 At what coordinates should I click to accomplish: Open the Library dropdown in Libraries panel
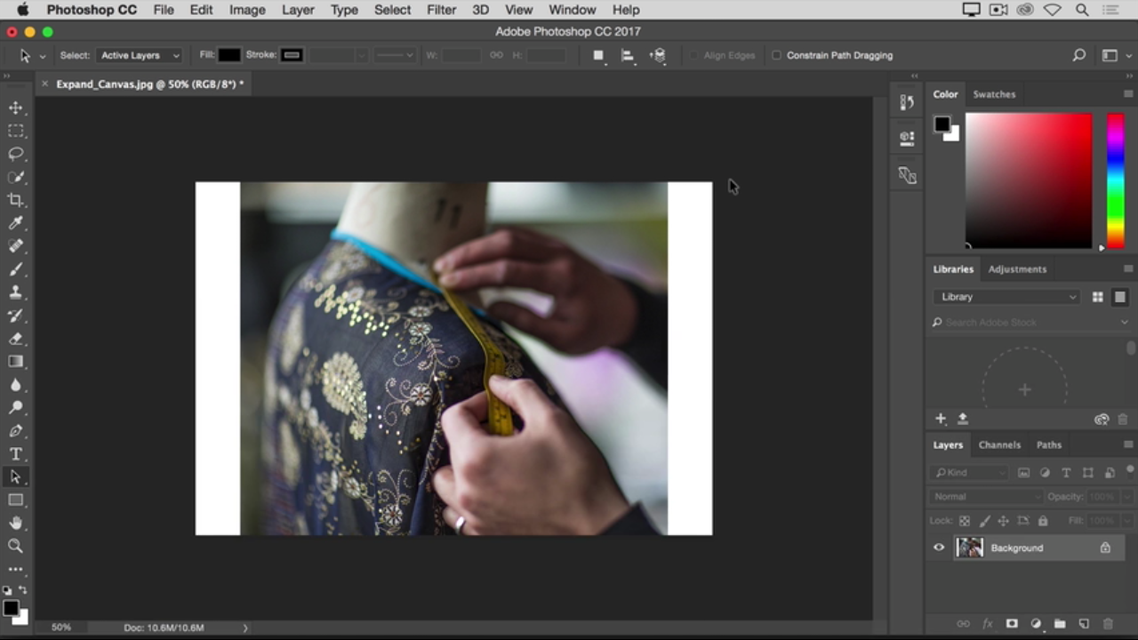[1006, 297]
